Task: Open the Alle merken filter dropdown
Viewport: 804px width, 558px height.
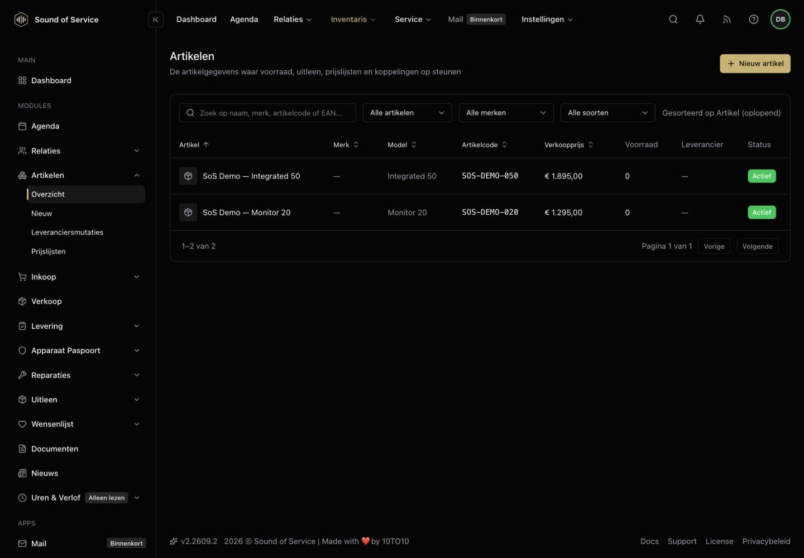Action: pyautogui.click(x=506, y=113)
